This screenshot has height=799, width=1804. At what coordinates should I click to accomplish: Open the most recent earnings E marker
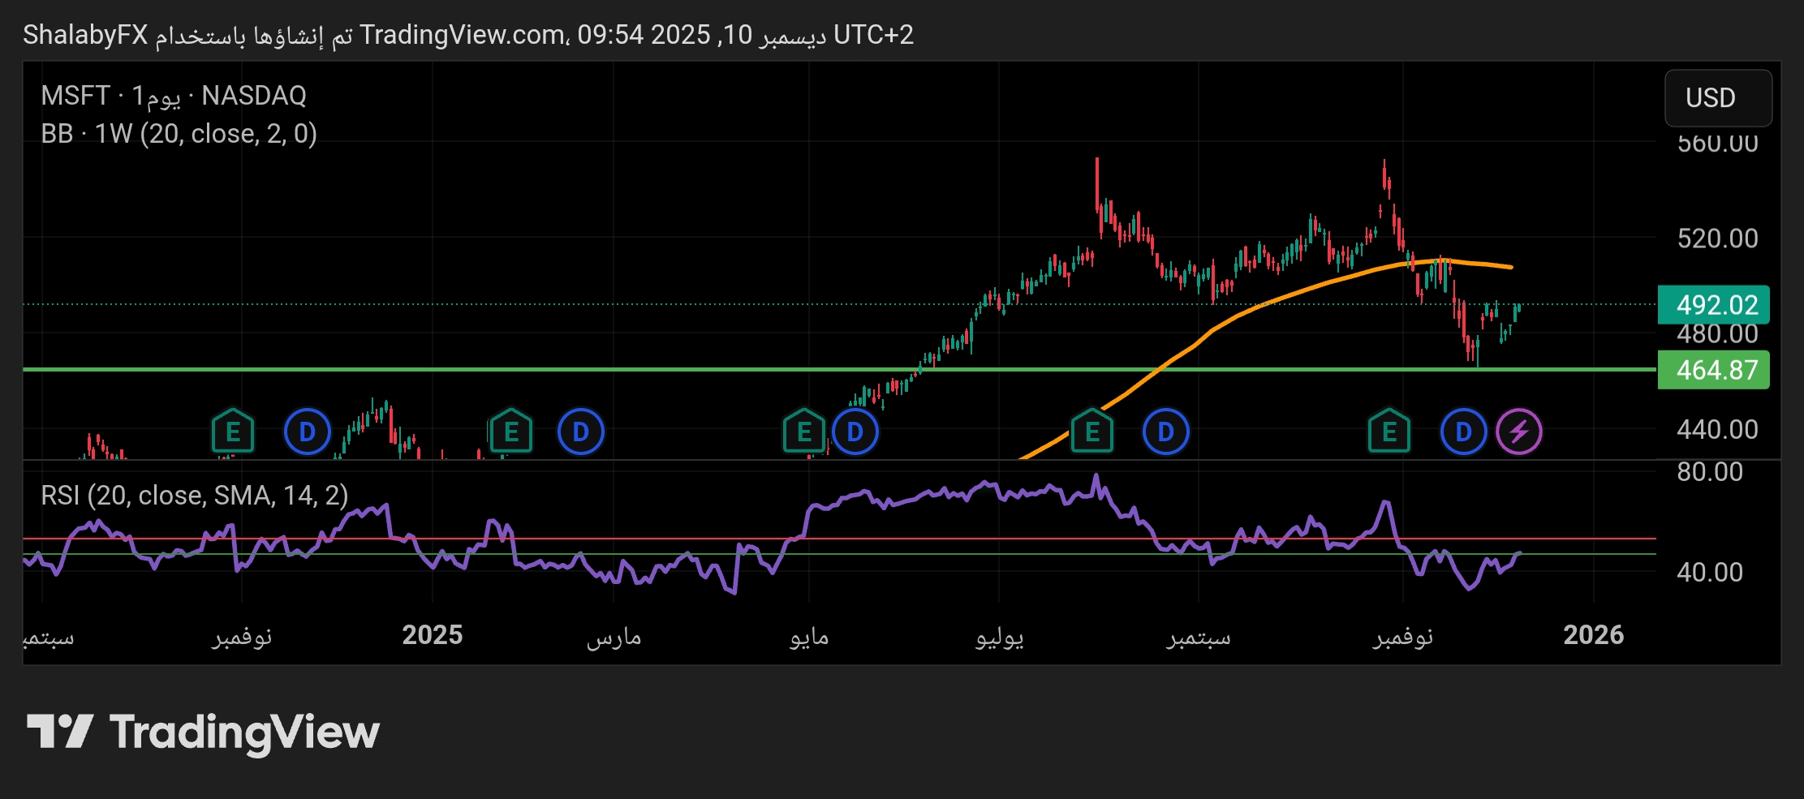tap(1389, 432)
